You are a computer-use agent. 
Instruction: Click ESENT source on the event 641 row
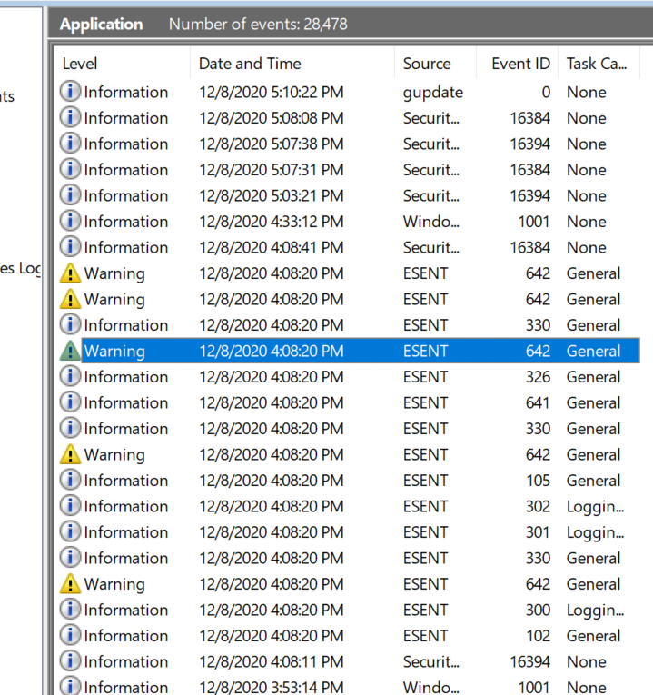tap(425, 402)
